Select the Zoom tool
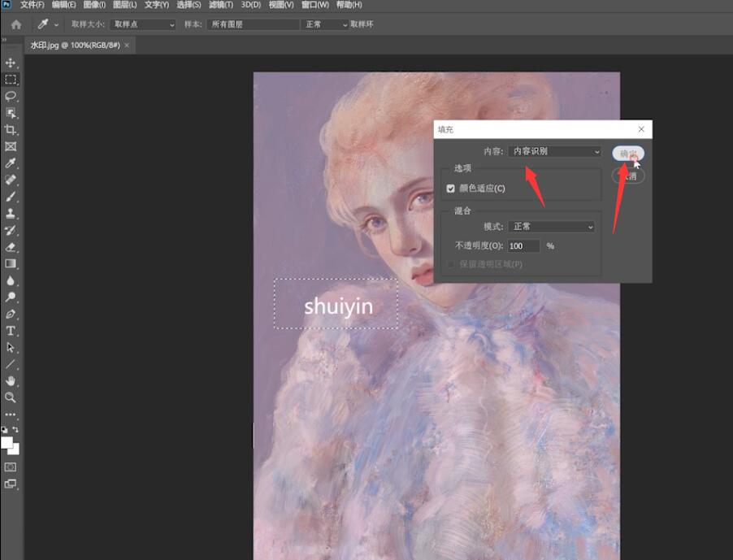Screen dimensions: 733x560 [x=11, y=397]
